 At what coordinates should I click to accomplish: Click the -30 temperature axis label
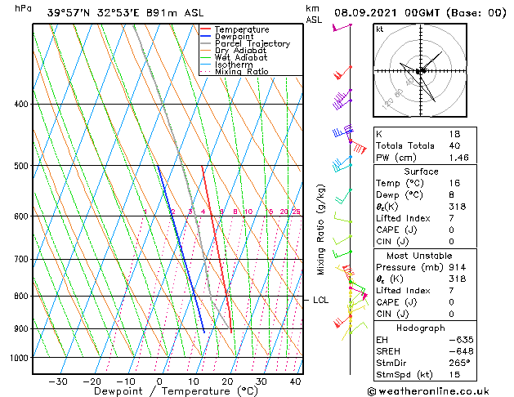(x=58, y=381)
